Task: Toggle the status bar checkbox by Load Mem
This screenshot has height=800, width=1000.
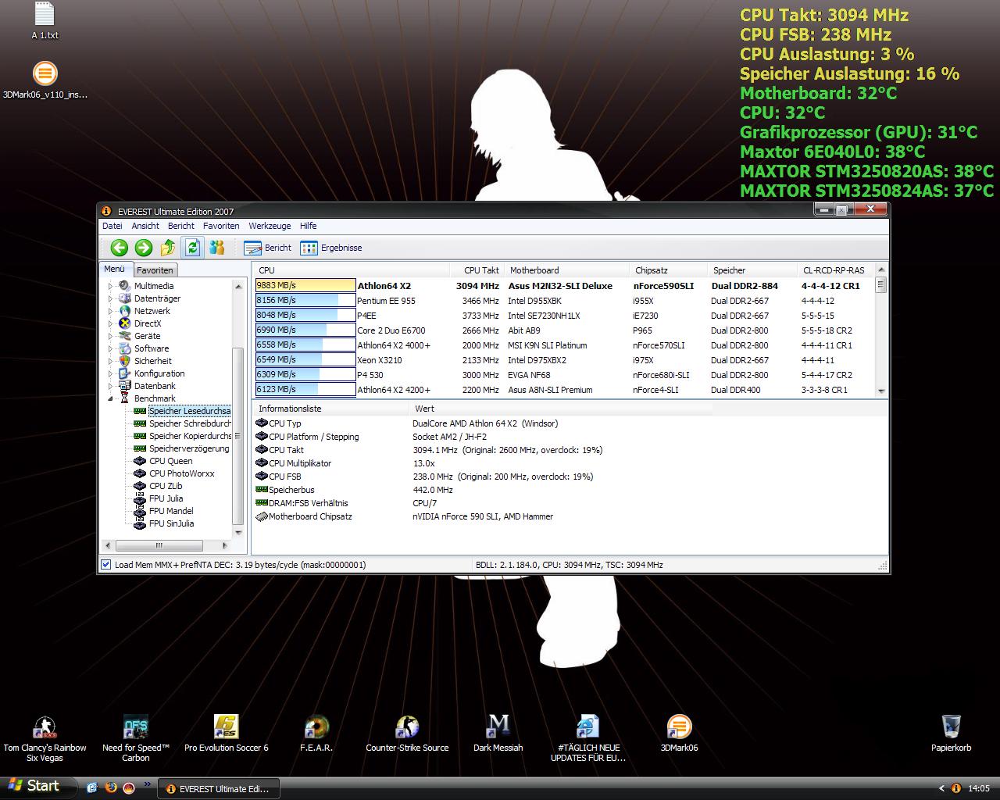Action: click(106, 565)
